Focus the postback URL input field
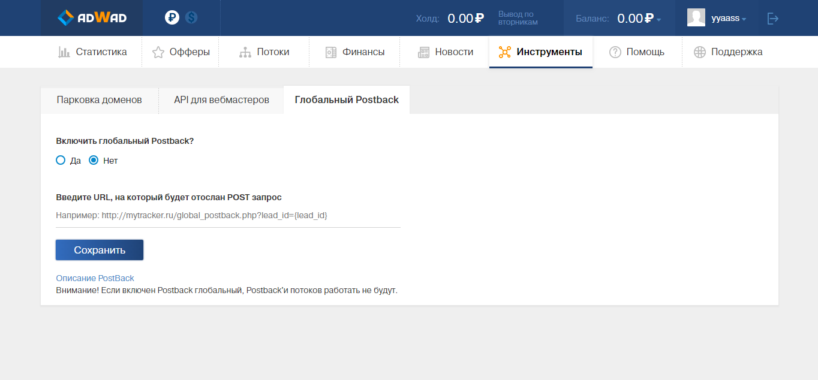Screen dimensions: 818x380 pyautogui.click(x=228, y=215)
